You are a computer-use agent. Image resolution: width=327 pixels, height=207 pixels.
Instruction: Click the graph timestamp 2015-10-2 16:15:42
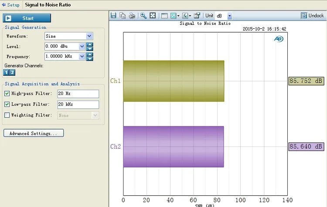[265, 29]
